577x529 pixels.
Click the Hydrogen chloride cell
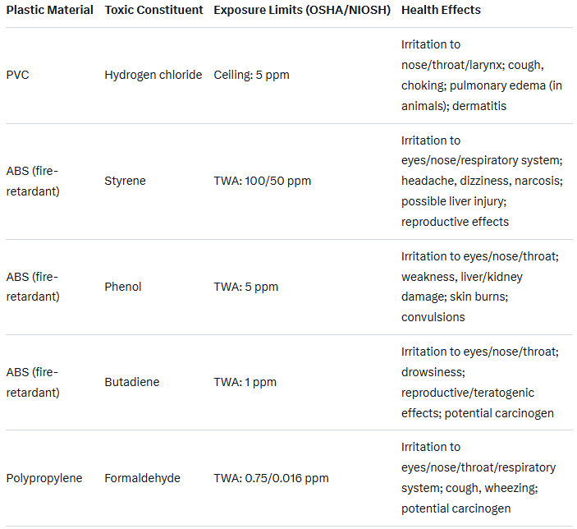(153, 75)
